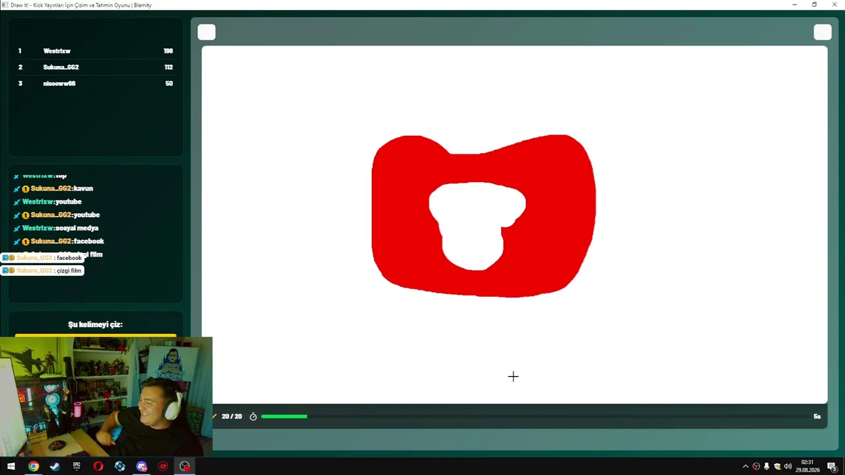This screenshot has height=475, width=845.
Task: Click the stopwatch icon beside the timer bar
Action: [253, 417]
